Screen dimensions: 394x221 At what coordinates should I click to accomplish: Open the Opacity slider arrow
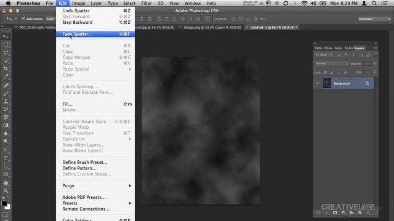375,64
